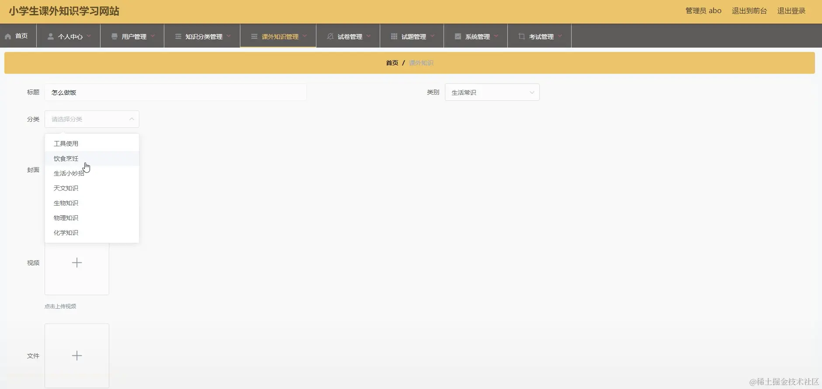Click the icon beside 用户管理

114,36
